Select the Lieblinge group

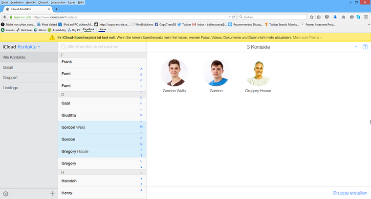29,88
